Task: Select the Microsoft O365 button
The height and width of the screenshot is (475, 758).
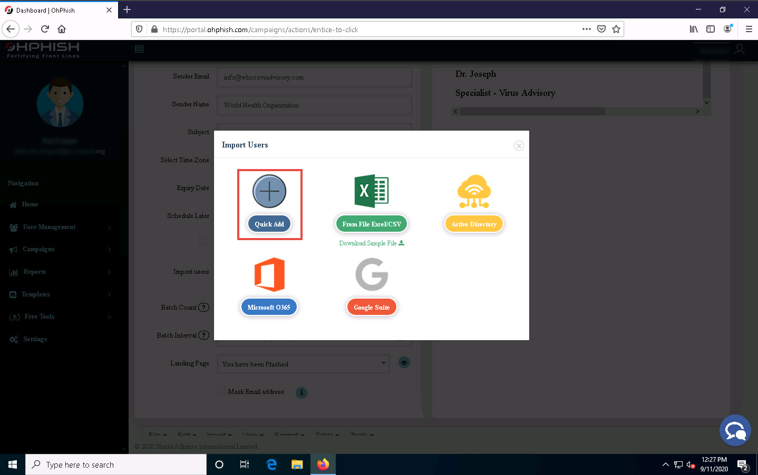Action: click(269, 307)
